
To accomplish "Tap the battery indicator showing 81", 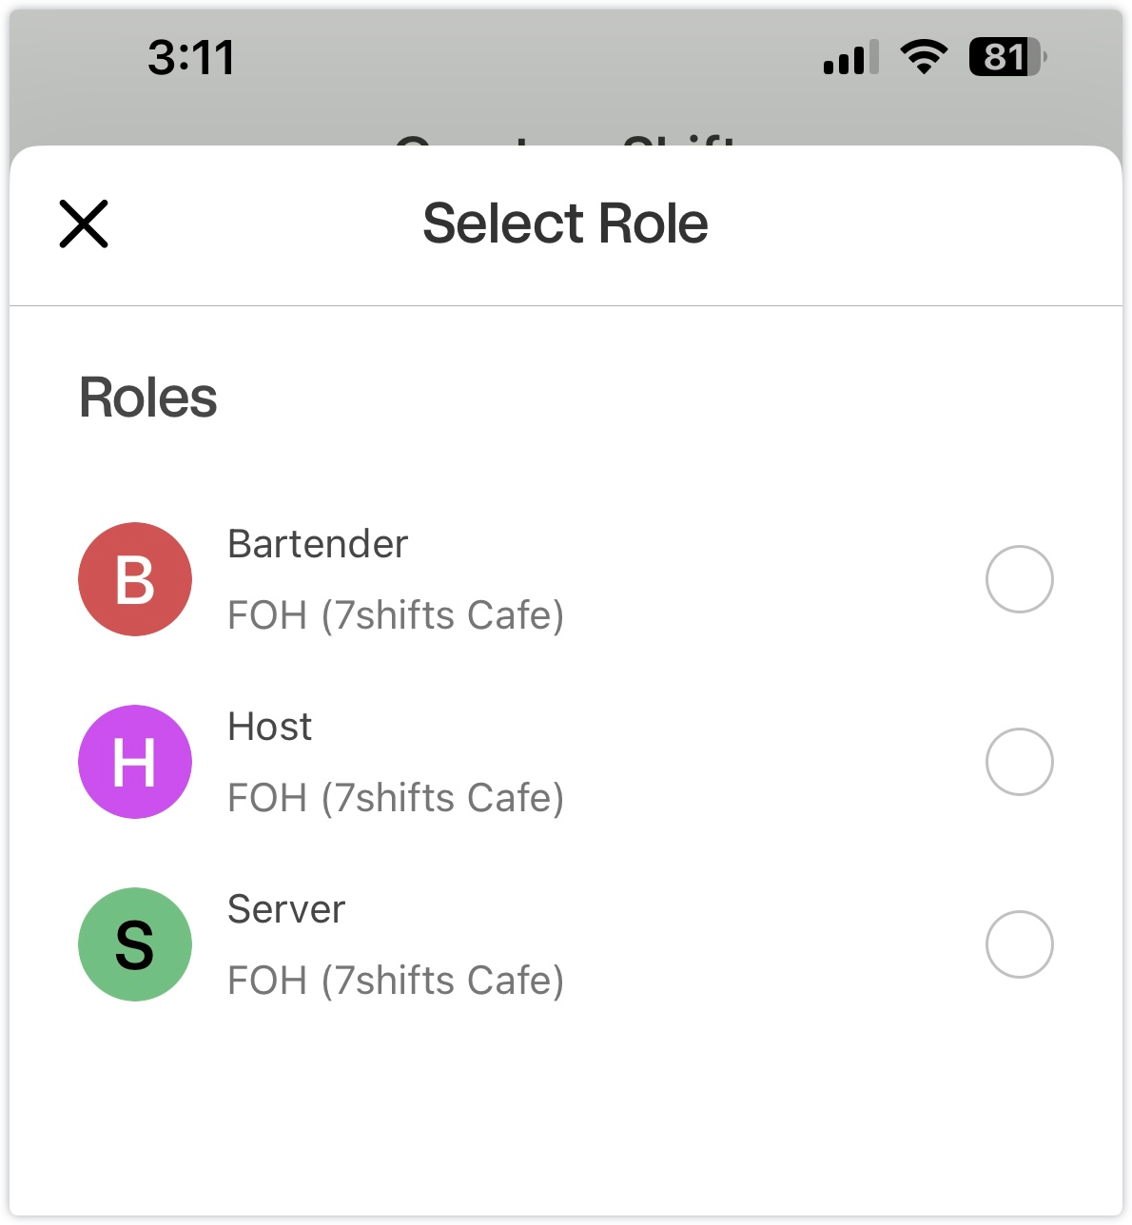I will 1006,57.
